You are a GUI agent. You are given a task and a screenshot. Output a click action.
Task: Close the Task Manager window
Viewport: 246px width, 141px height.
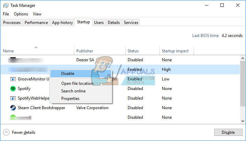(238, 5)
